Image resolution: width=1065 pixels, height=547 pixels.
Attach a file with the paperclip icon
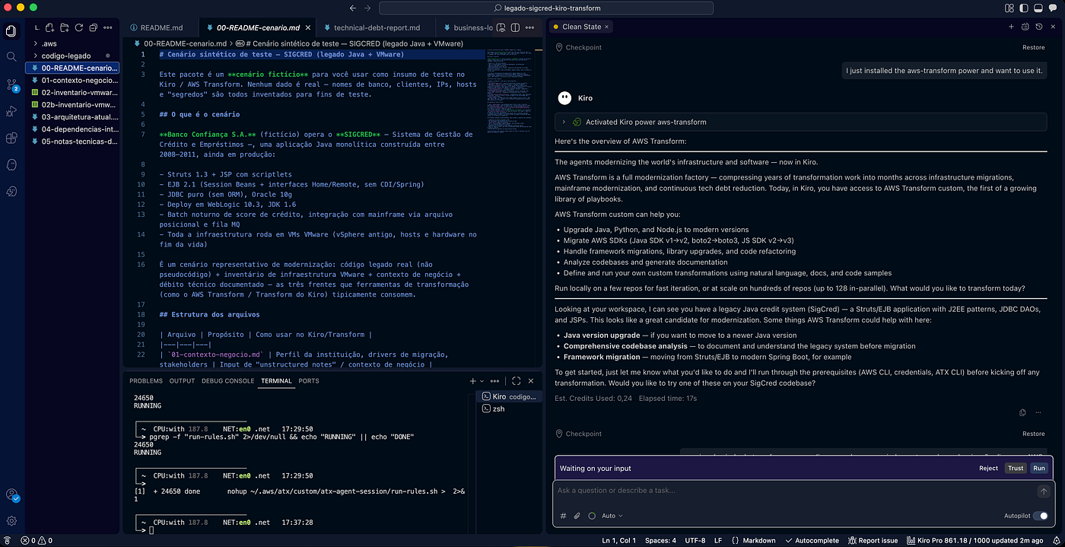click(x=577, y=516)
